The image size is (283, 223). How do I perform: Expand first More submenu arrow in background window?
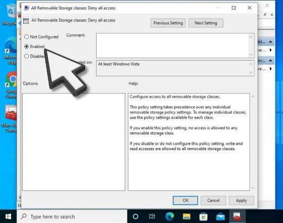coord(270,50)
